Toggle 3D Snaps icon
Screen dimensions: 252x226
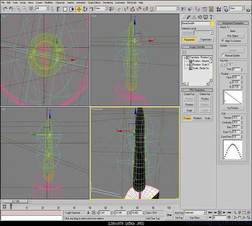[126, 9]
